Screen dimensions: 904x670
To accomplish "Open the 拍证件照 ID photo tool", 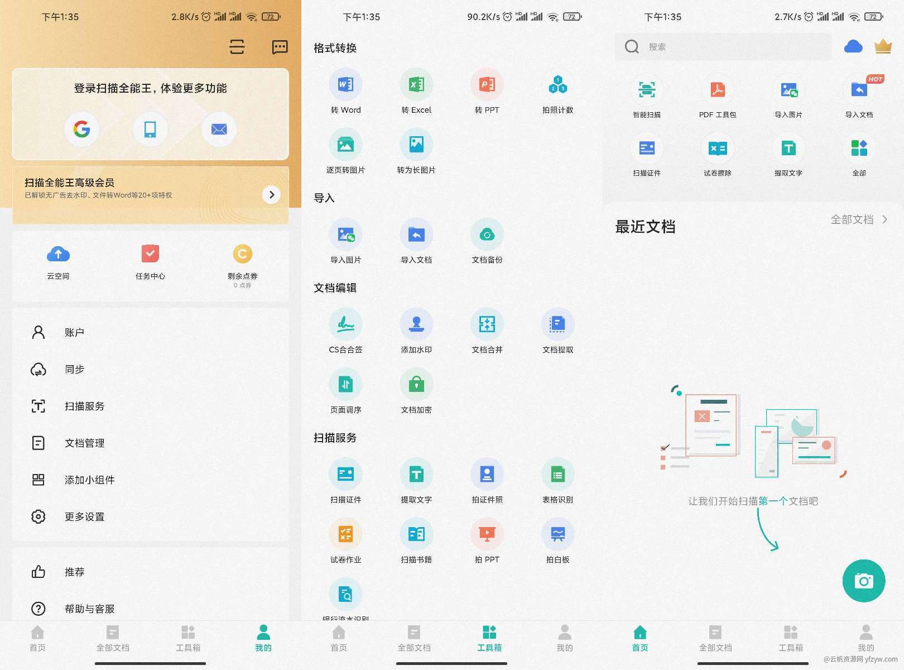I will [487, 481].
